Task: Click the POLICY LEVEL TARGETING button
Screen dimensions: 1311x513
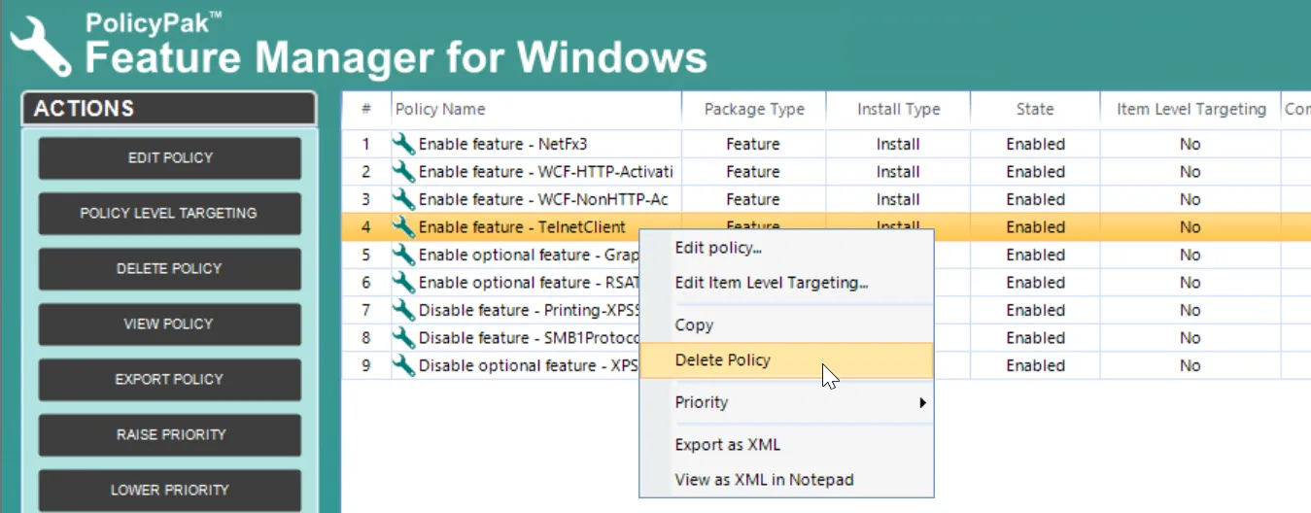Action: 170,213
